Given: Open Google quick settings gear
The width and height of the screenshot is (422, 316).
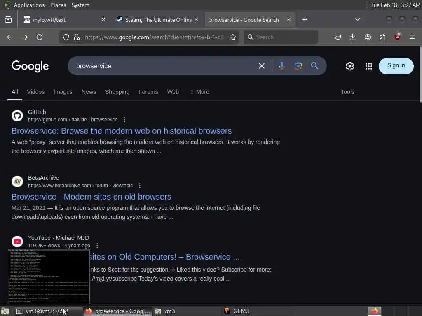Looking at the screenshot, I should point(349,66).
